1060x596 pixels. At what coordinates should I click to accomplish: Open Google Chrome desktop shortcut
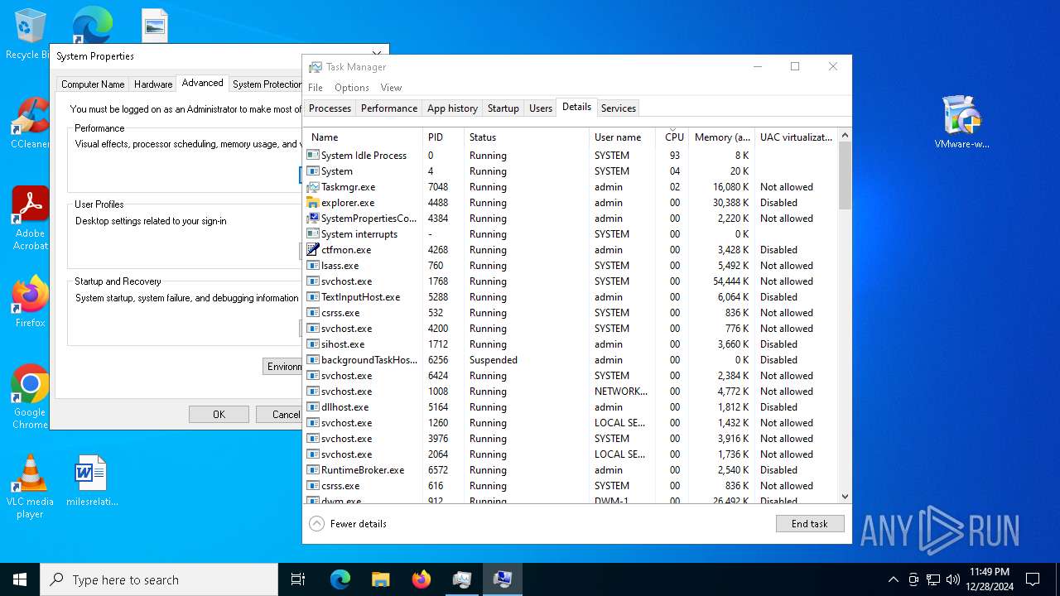[x=30, y=397]
